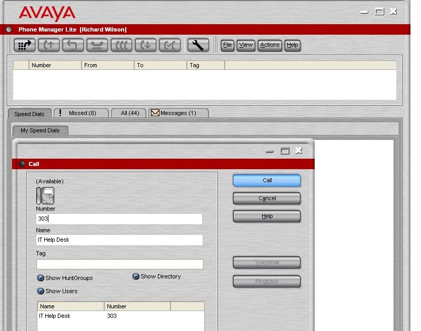Click the round indicator beside Phone Manager Lite

(x=9, y=29)
